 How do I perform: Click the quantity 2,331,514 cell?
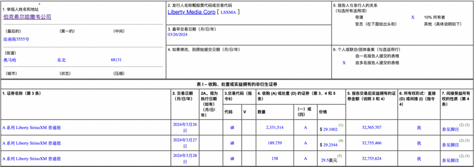(274, 128)
